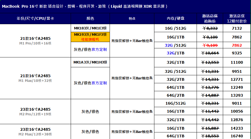
Task: Click 灰色/银色官方定制 in the M1 Max section
Action: click(90, 83)
